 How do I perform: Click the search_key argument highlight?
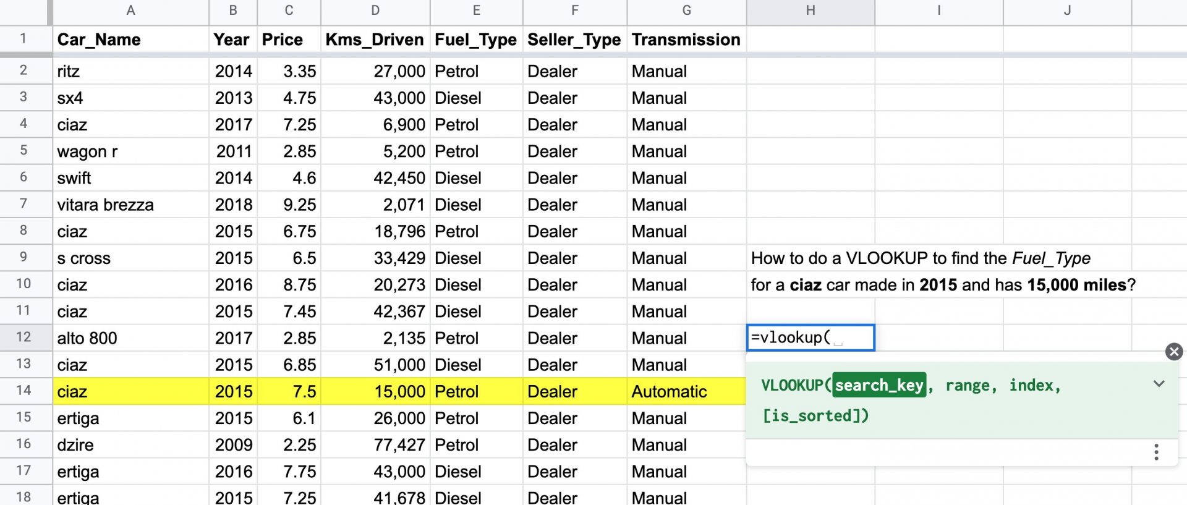coord(879,385)
